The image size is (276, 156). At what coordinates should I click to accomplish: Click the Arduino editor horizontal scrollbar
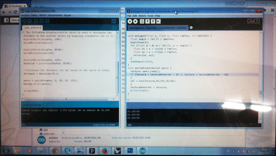[x=66, y=99]
